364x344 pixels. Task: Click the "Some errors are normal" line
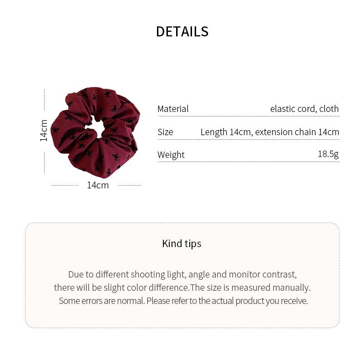[183, 301]
